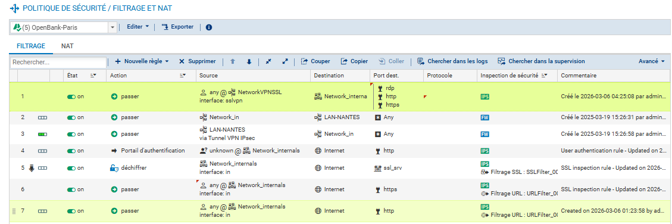Click https port in rule 6

(x=390, y=189)
